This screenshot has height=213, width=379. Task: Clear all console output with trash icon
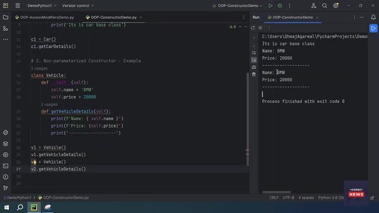tap(254, 75)
